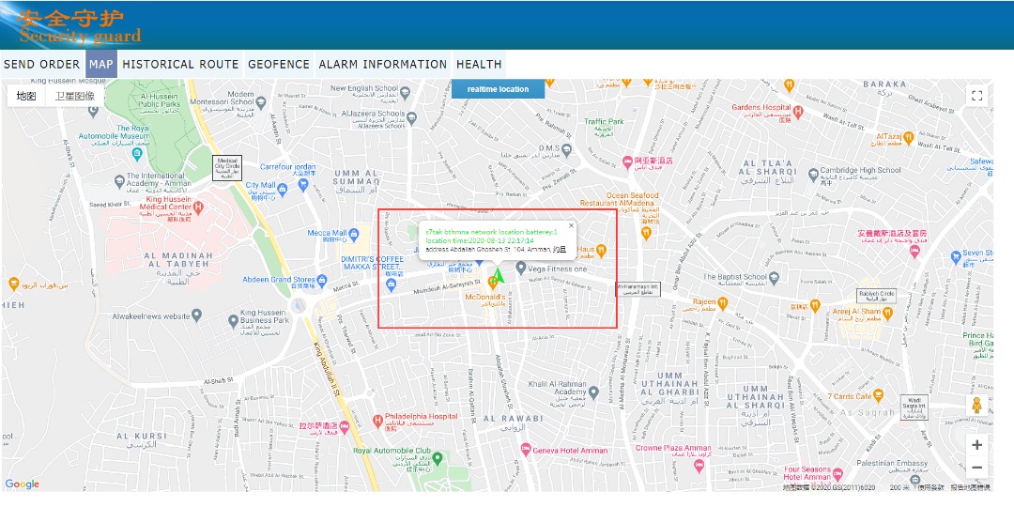Open the GEOFENCE tab
Viewport: 1014px width, 507px height.
(279, 64)
